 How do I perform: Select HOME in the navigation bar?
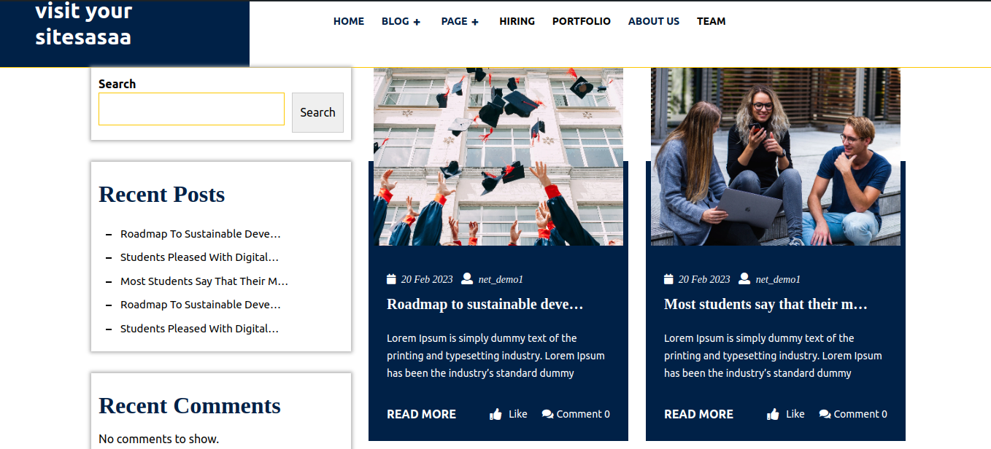pyautogui.click(x=349, y=21)
